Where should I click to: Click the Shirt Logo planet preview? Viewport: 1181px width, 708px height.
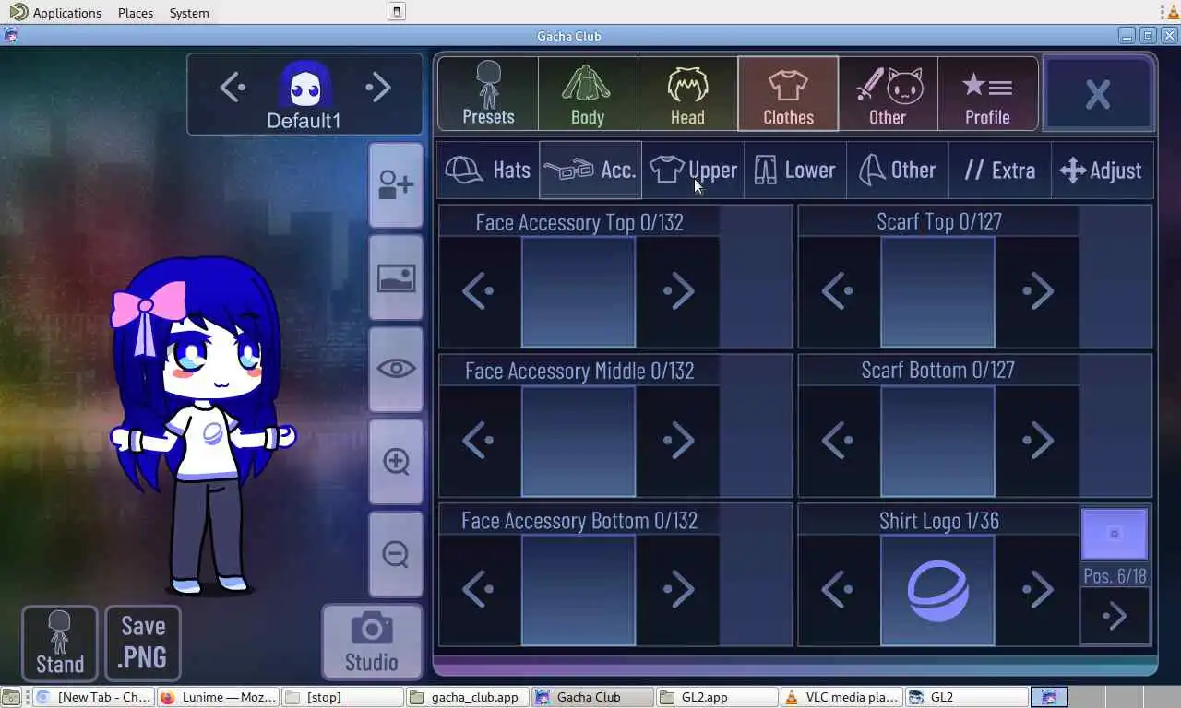(x=937, y=590)
